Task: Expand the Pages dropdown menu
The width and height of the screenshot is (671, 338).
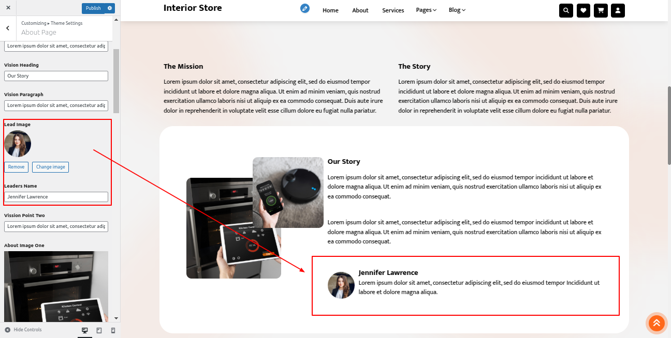Action: click(x=426, y=10)
